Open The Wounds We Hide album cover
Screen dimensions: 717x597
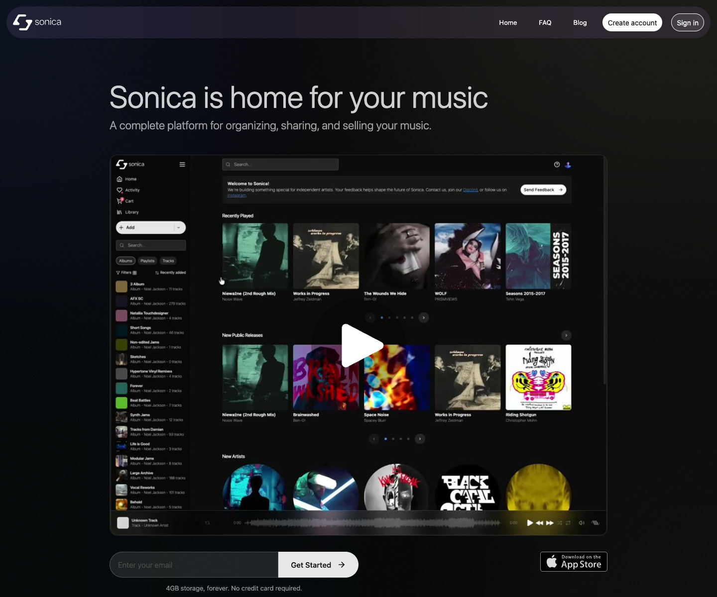(x=397, y=256)
